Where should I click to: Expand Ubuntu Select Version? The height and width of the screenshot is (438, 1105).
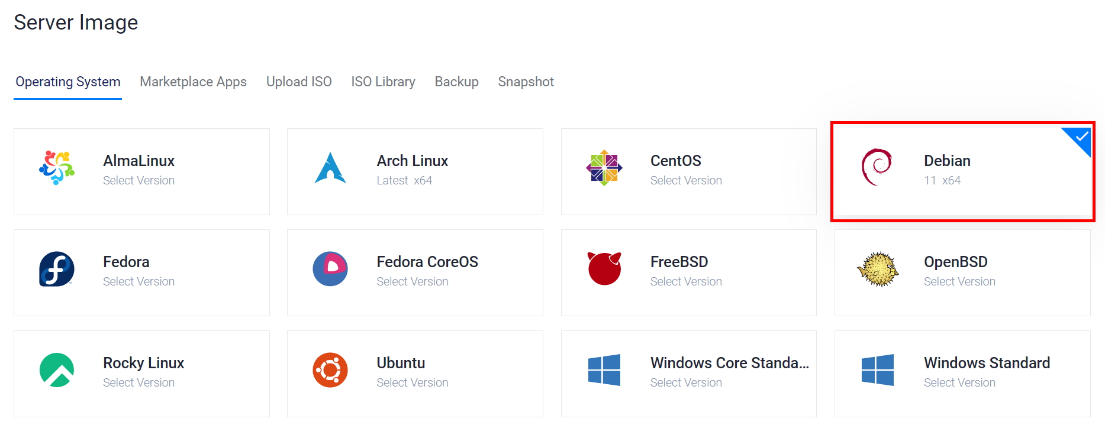413,382
